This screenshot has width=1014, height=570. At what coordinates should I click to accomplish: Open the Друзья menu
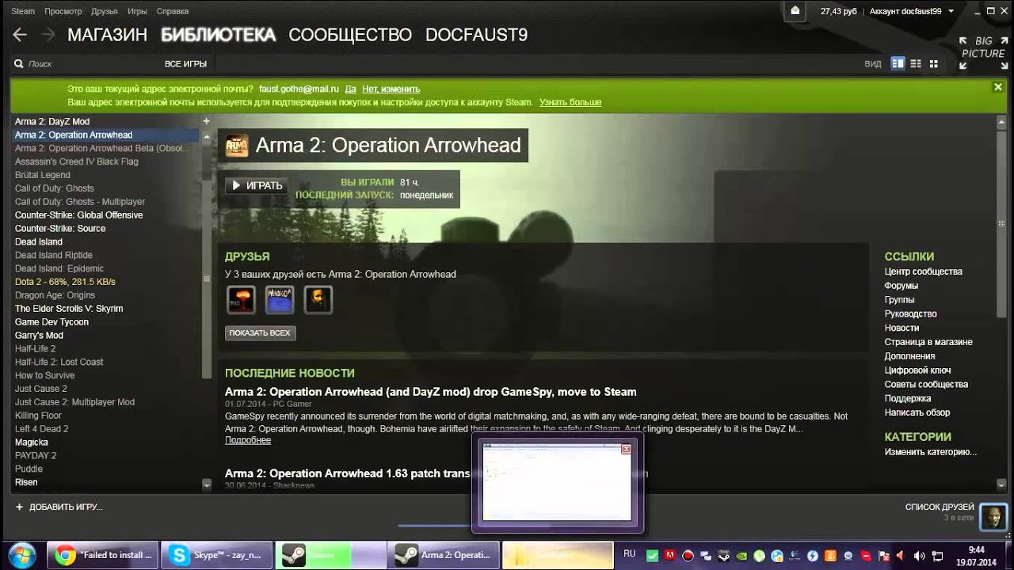105,11
